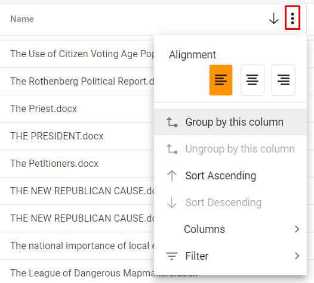The image size is (314, 283).
Task: Click the chevron next to Filter
Action: pos(297,256)
